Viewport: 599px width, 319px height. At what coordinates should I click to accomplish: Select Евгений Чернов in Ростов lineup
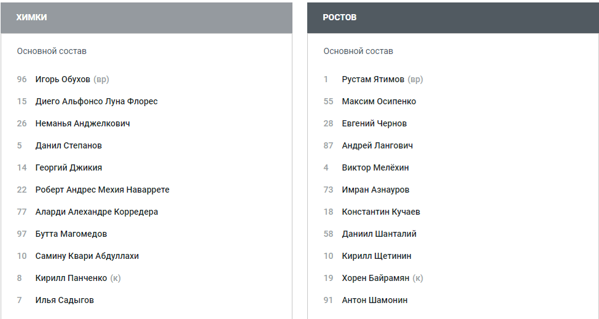click(x=374, y=123)
